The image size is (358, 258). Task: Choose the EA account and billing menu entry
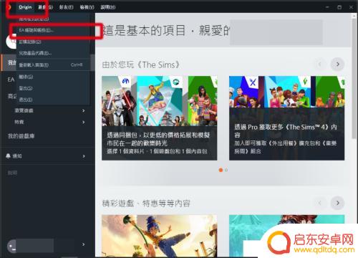(x=53, y=30)
